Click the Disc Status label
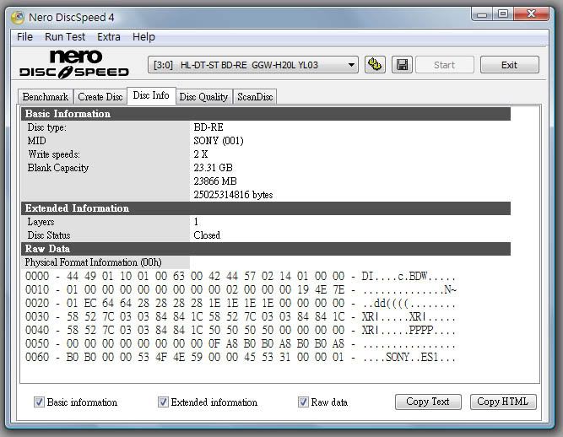This screenshot has width=563, height=437. click(49, 235)
